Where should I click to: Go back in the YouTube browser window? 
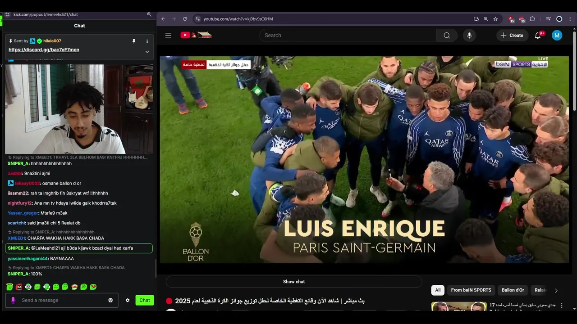[163, 19]
